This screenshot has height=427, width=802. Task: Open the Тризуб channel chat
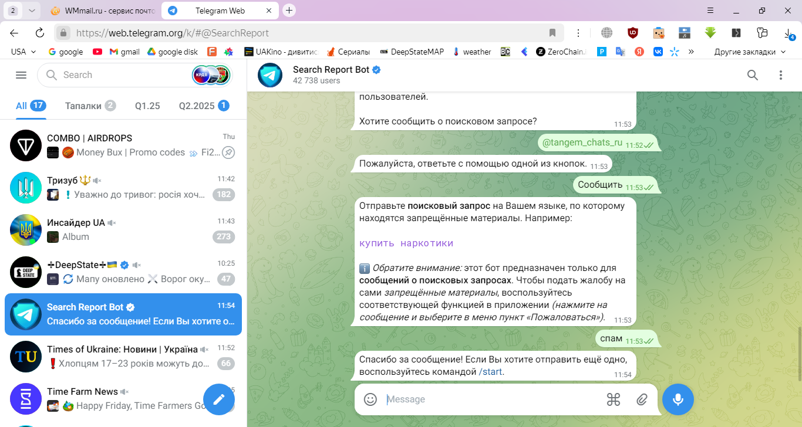click(123, 188)
